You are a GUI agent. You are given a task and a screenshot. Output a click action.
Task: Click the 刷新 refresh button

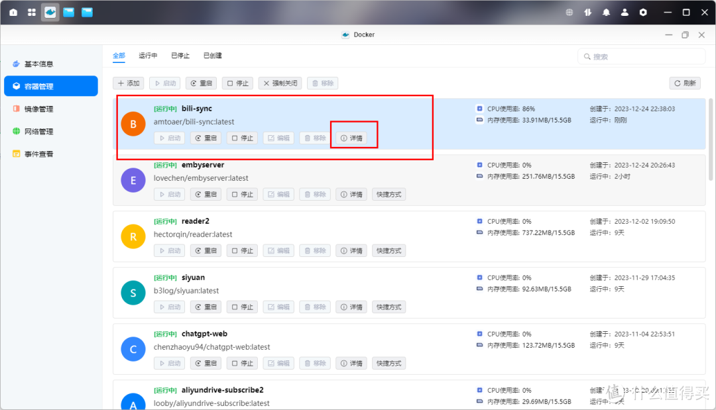point(685,83)
